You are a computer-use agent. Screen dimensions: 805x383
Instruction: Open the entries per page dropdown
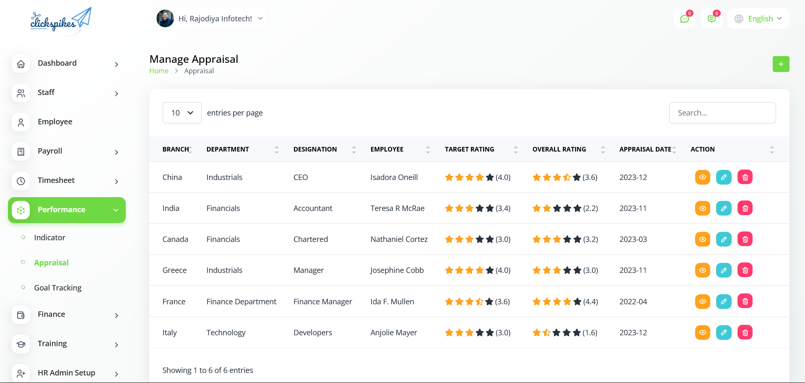tap(182, 113)
